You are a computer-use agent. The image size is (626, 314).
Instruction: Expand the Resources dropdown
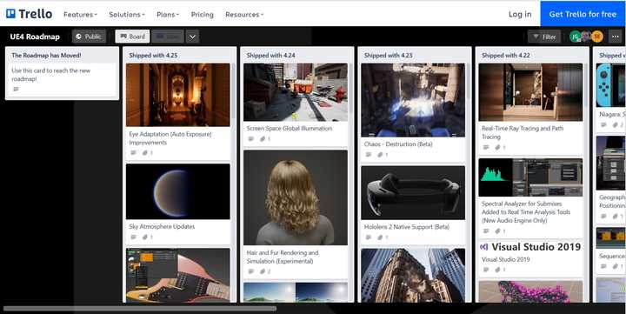(244, 15)
